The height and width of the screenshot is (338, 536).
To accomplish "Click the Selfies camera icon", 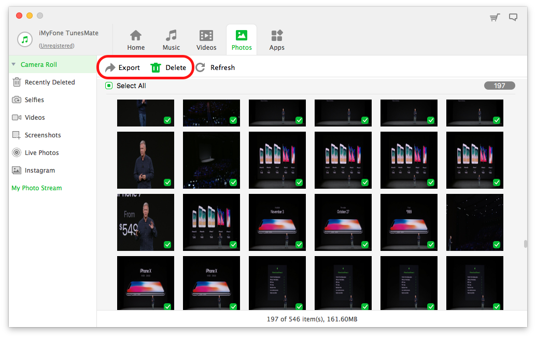I will [x=17, y=100].
